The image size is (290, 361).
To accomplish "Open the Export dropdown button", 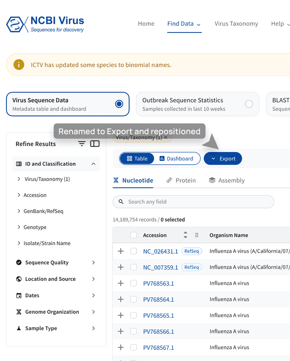I will (223, 159).
